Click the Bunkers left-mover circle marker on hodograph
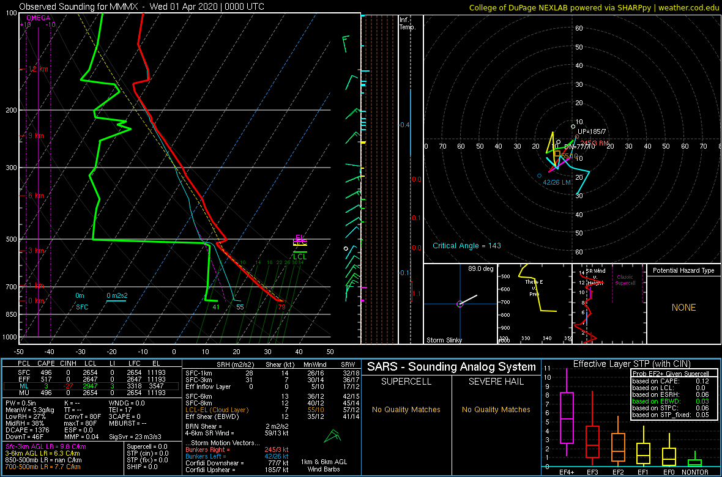The image size is (722, 477). 539,176
